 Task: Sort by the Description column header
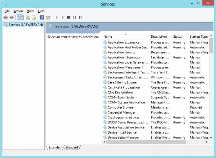coord(160,36)
